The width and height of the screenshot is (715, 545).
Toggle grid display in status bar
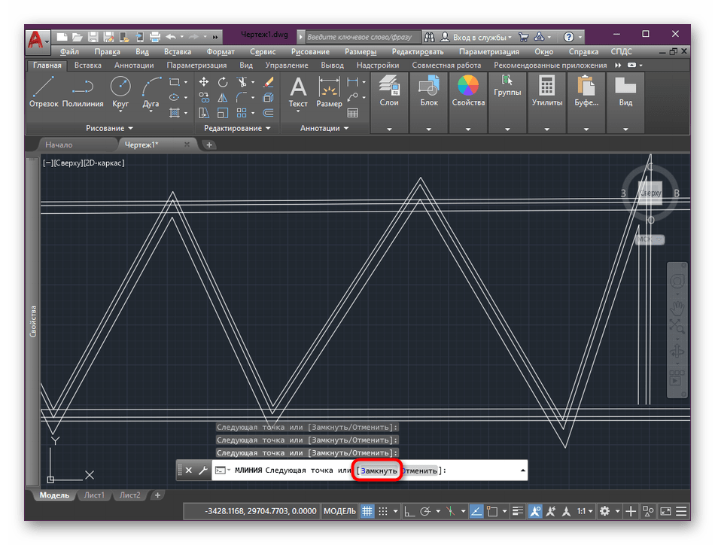367,511
